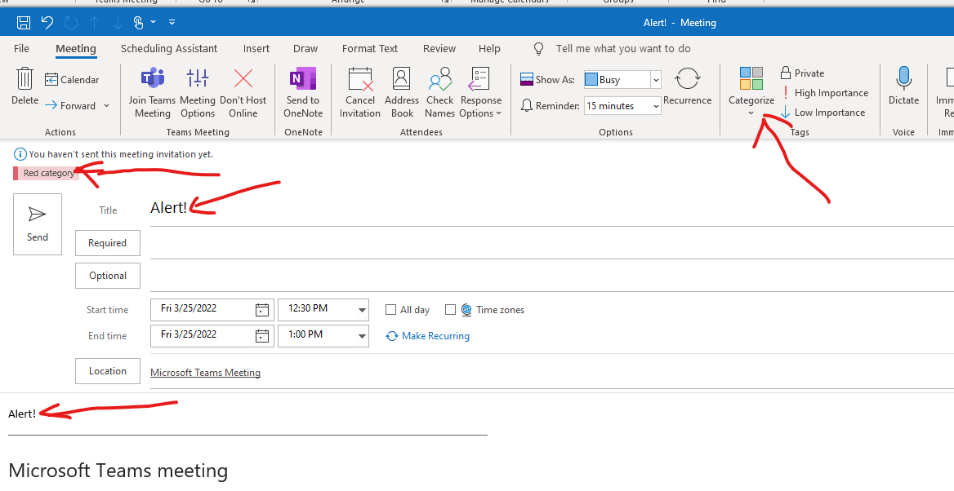
Task: Open the Microsoft Teams Meeting location link
Action: 205,372
